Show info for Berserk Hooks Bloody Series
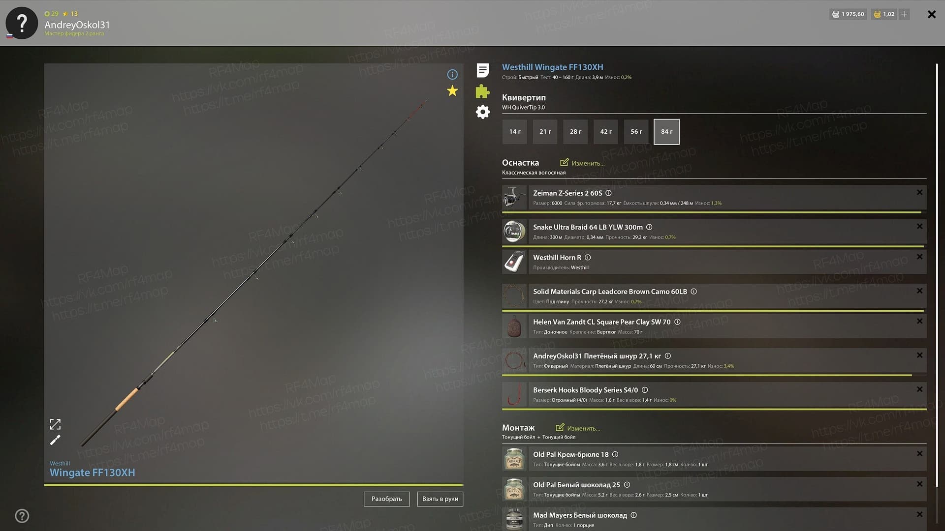The width and height of the screenshot is (945, 531). click(645, 390)
